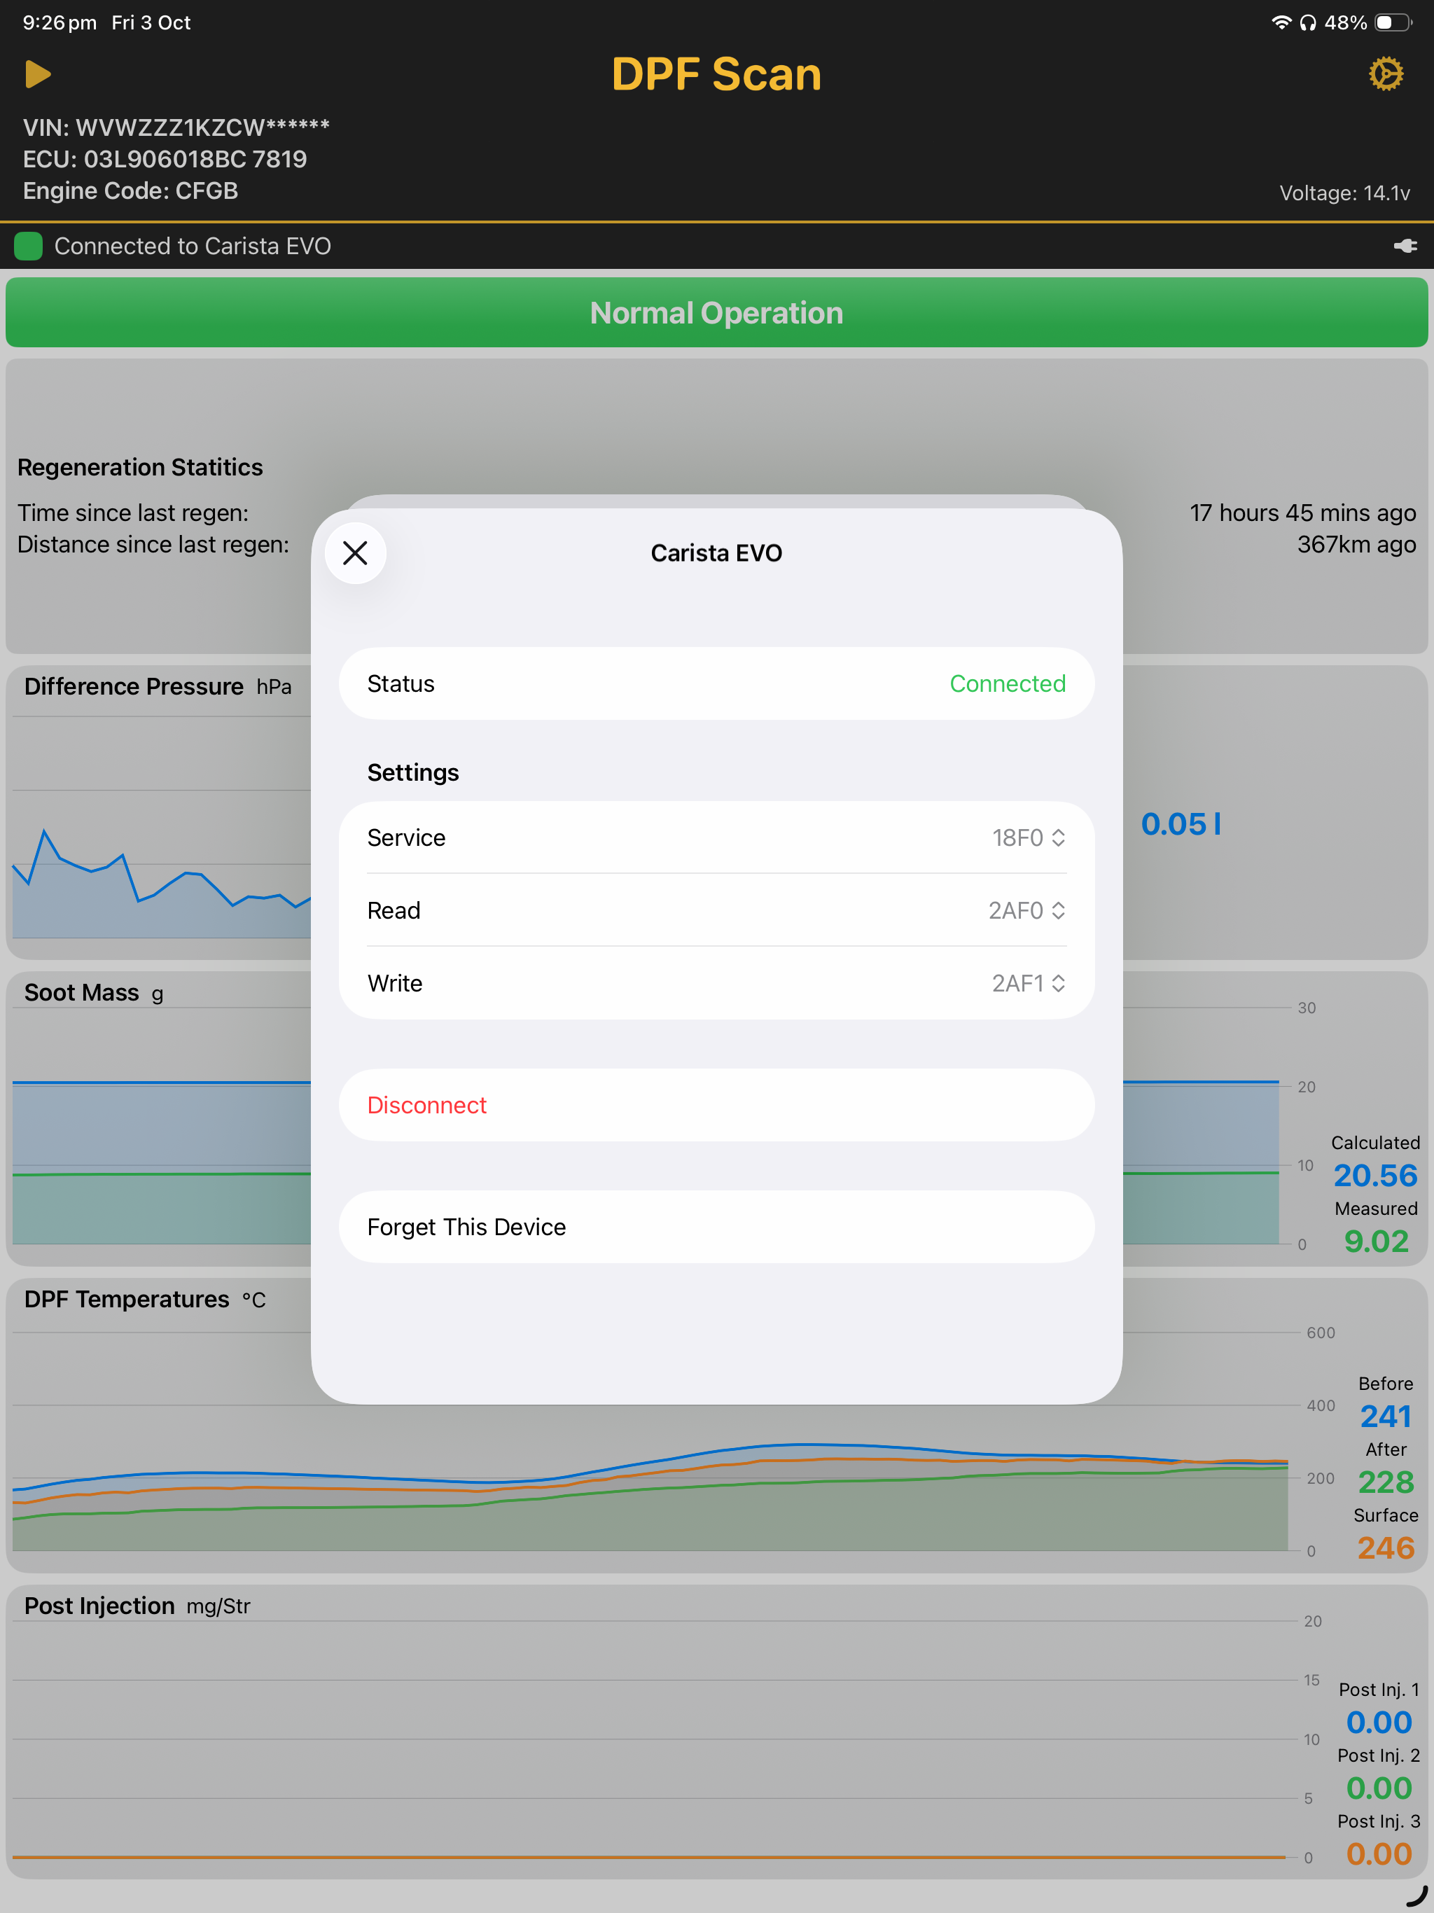Tap the Soot Mass chart title
Viewport: 1434px width, 1913px height.
81,993
